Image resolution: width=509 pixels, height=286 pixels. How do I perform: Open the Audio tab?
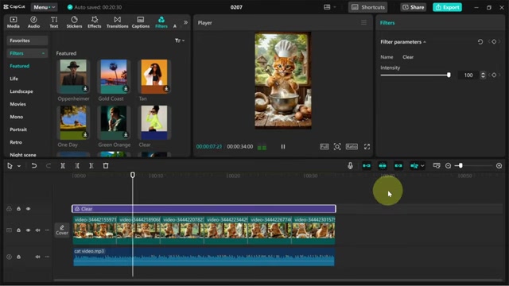(33, 22)
